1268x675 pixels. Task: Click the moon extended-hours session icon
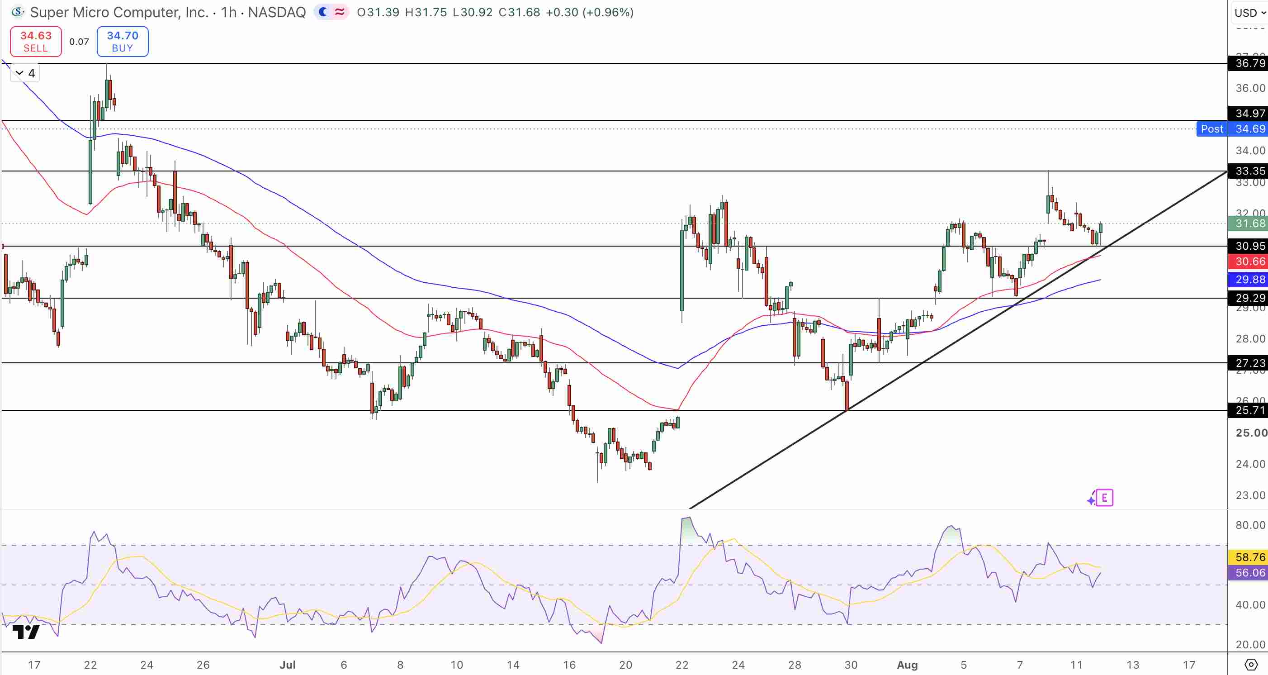[323, 12]
